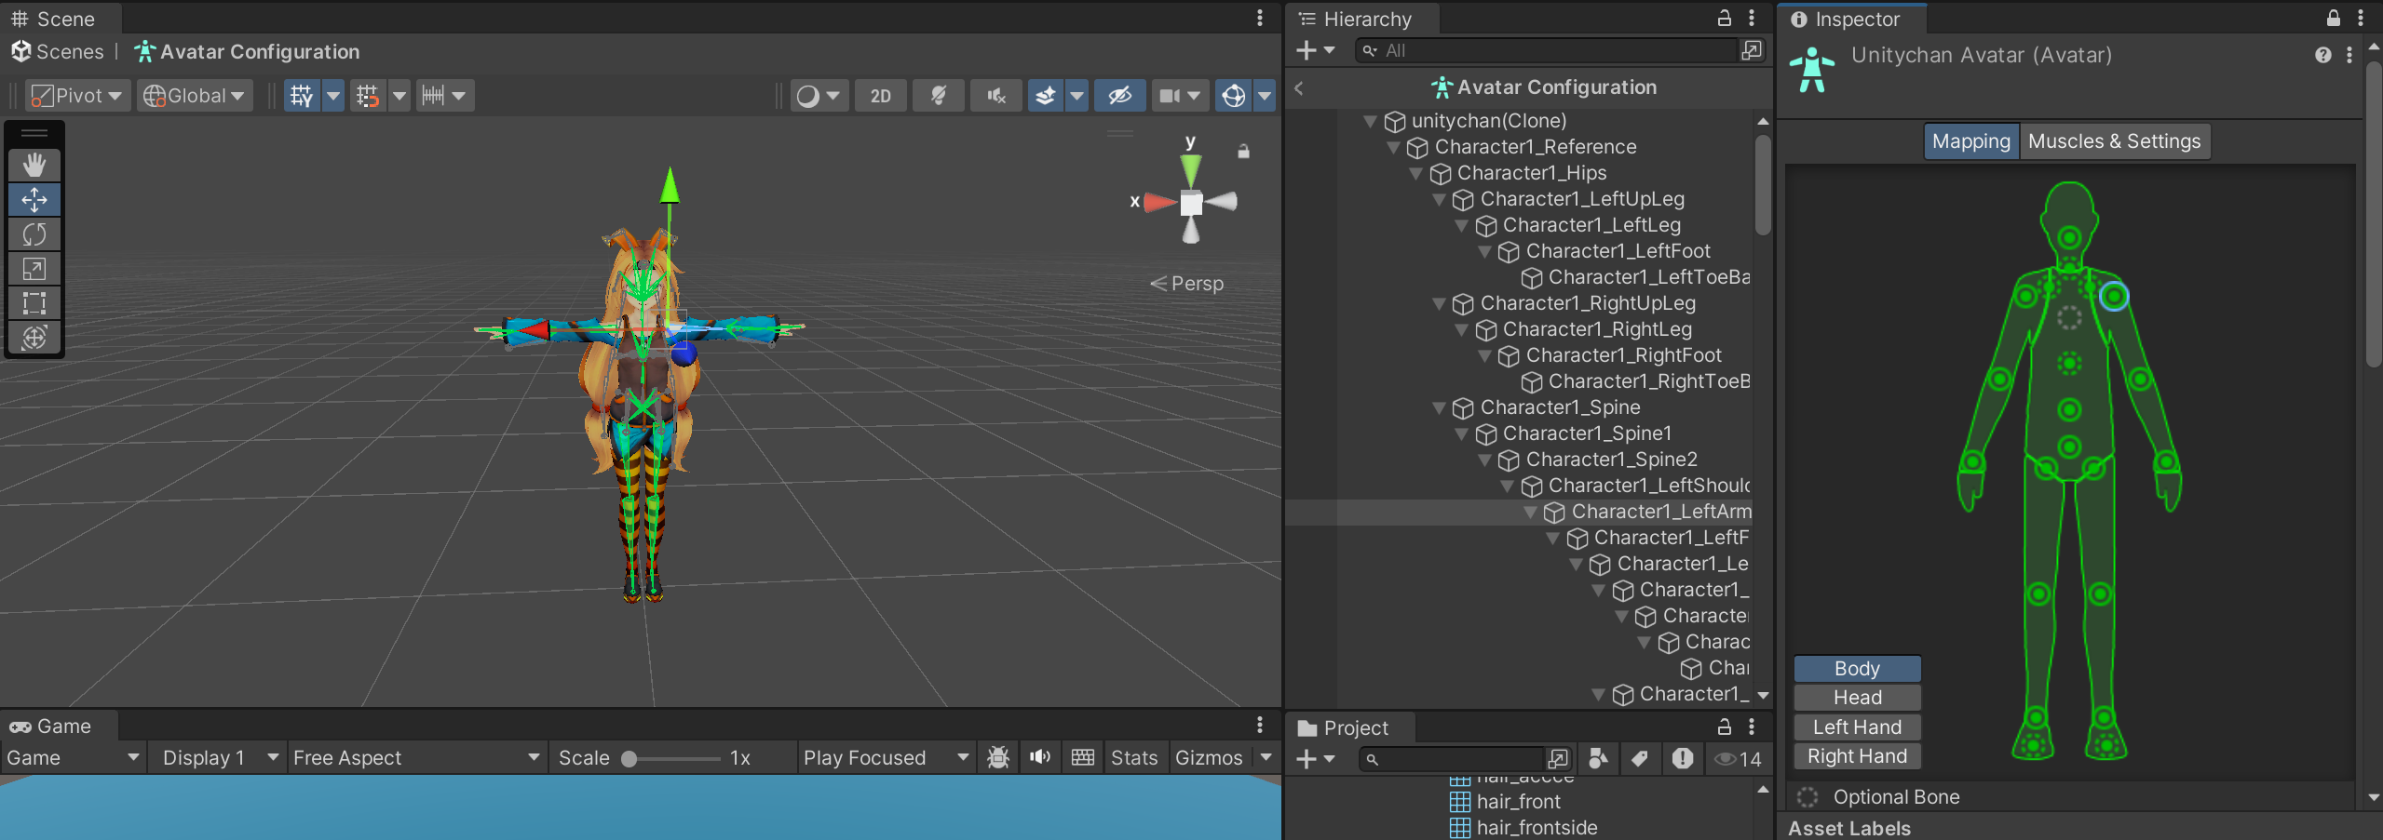Open Inspector help icon for Avatar
2383x840 pixels.
tap(2323, 55)
